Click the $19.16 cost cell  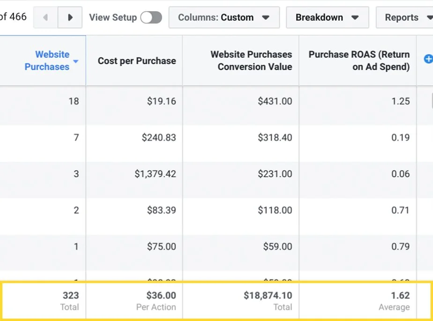coord(160,101)
